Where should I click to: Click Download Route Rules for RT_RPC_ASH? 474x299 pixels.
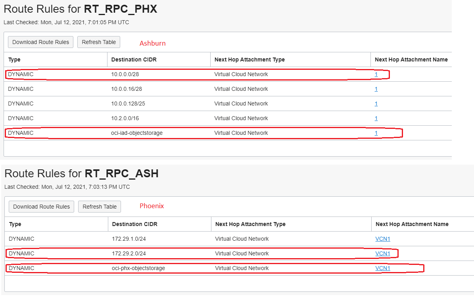(41, 207)
